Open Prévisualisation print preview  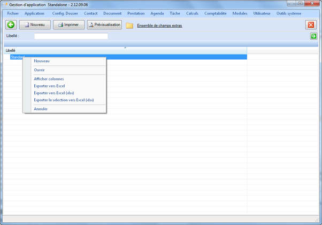coord(104,25)
